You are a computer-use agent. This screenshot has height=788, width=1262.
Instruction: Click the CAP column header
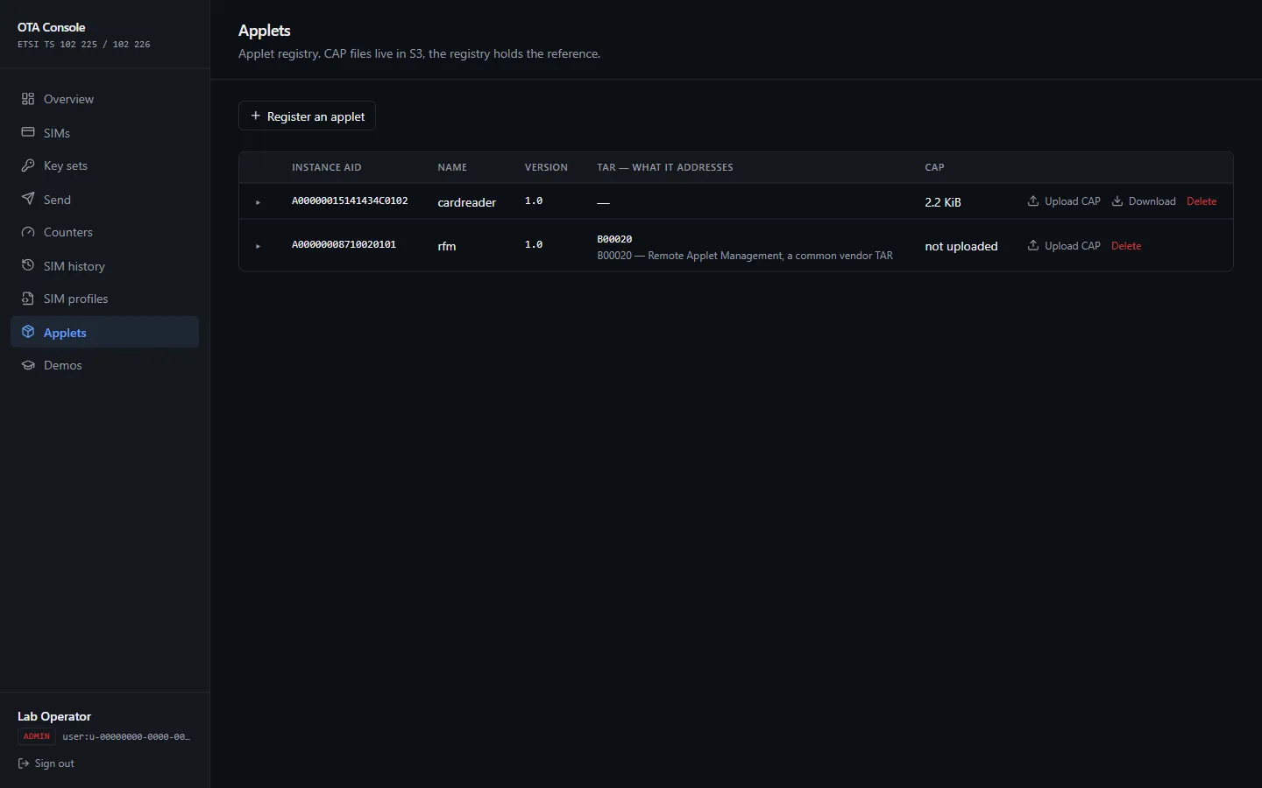click(934, 167)
